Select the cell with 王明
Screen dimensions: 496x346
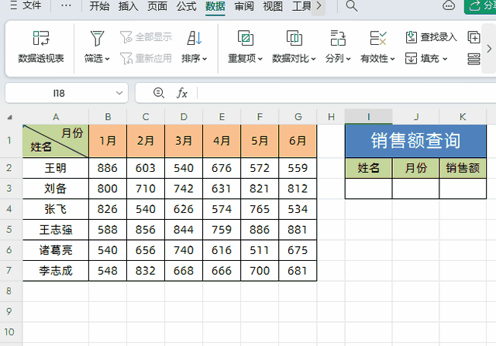56,168
